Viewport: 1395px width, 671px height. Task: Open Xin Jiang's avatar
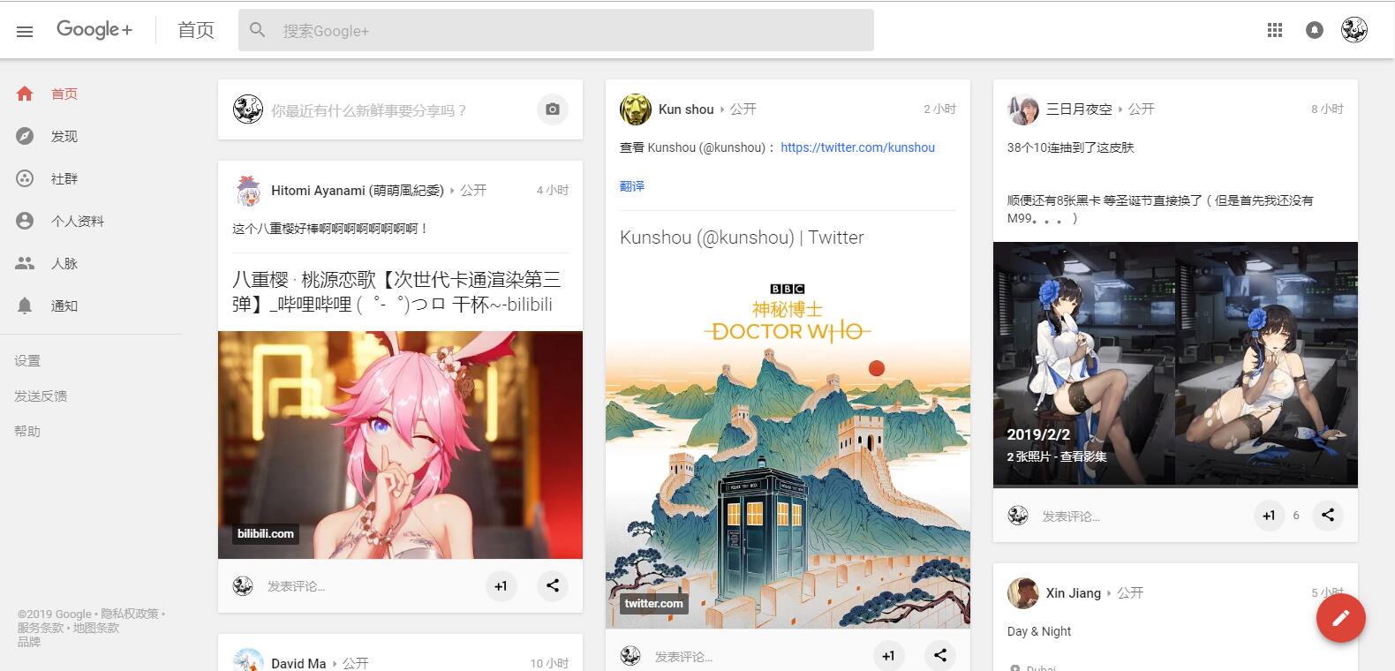[1022, 593]
